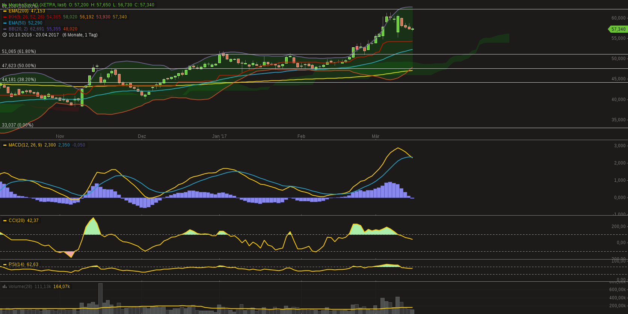Click the candlestick icon beside MorphoSys AG
The image size is (628, 314).
tap(5, 5)
